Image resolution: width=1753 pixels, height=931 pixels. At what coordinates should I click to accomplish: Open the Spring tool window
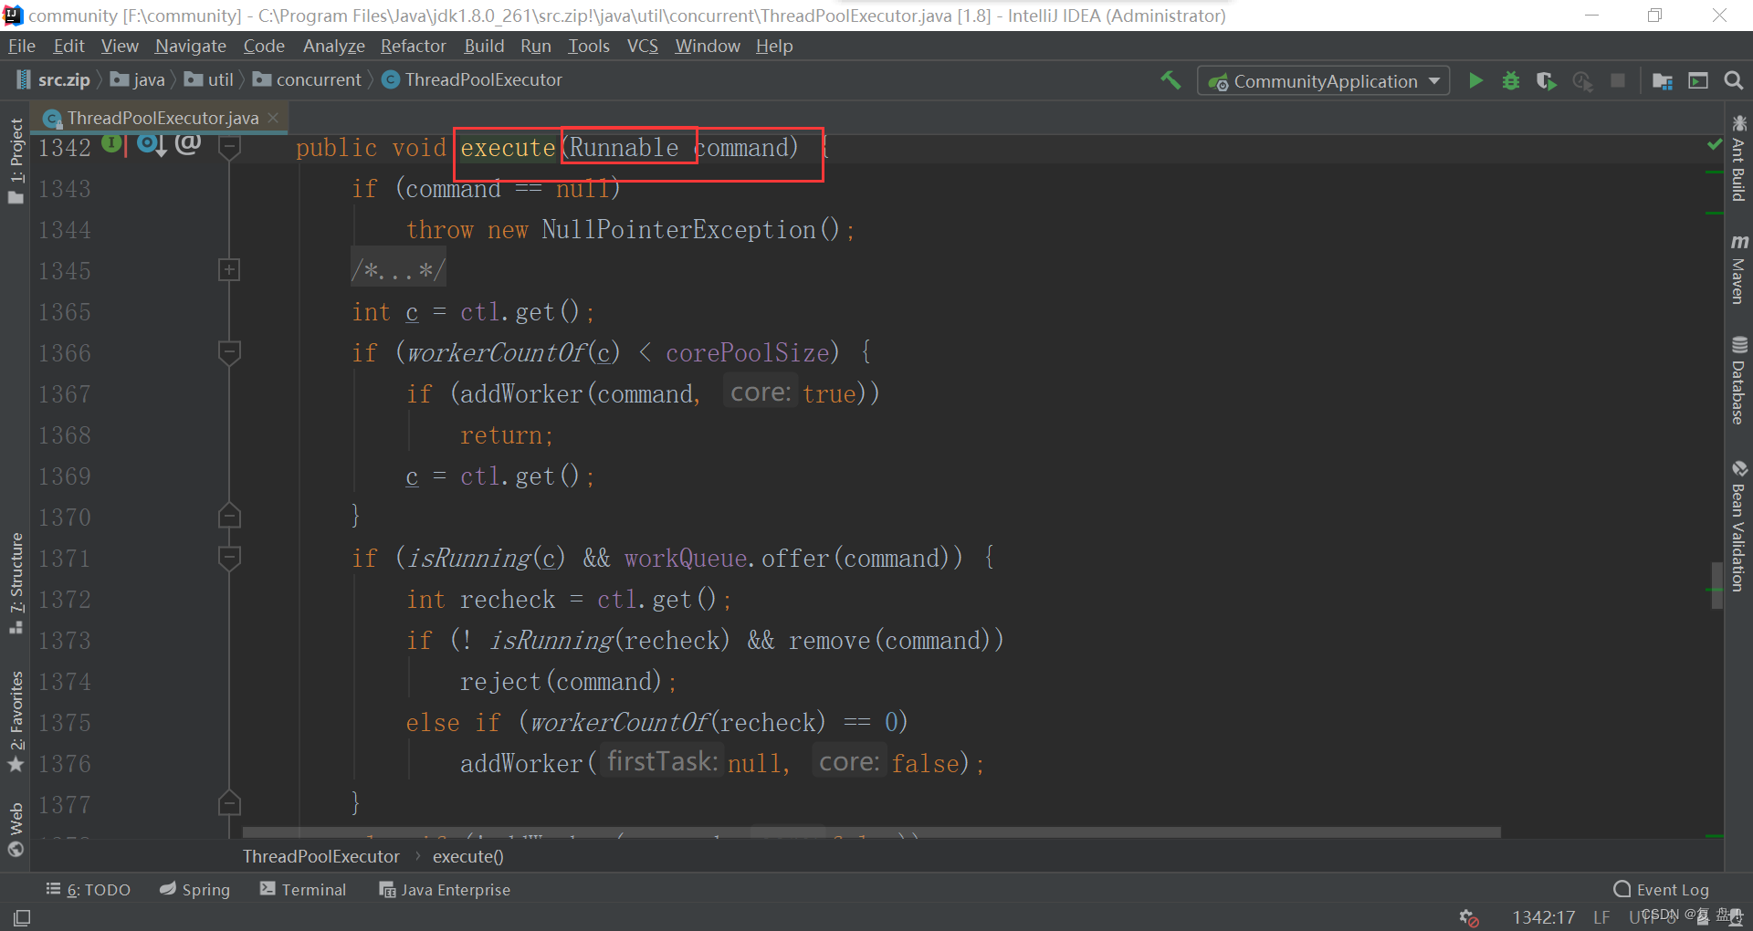194,889
